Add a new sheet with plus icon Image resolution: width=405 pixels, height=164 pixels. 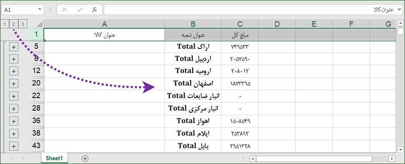(85, 158)
